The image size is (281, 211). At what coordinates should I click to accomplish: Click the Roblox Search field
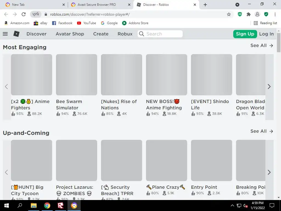pos(160,34)
